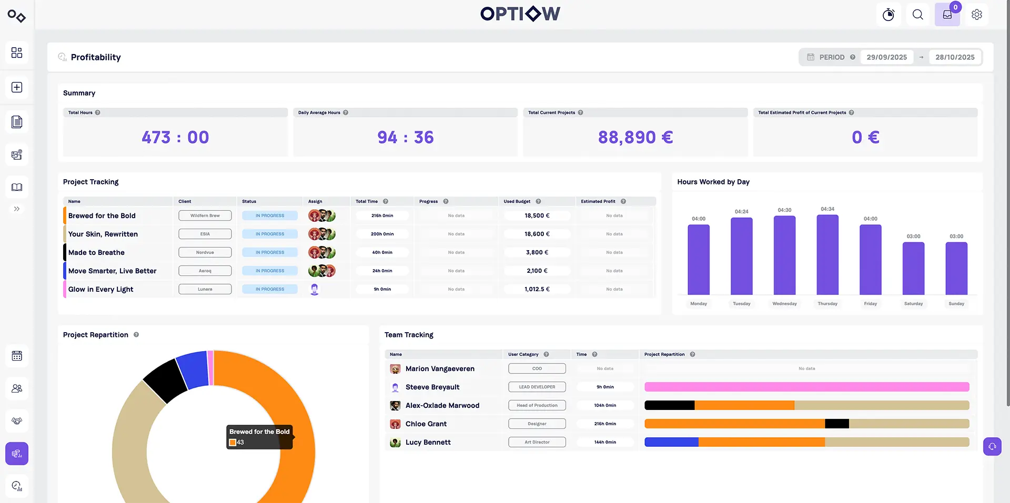Screen dimensions: 1010x503
Task: Open the documents icon in sidebar
Action: pos(17,122)
